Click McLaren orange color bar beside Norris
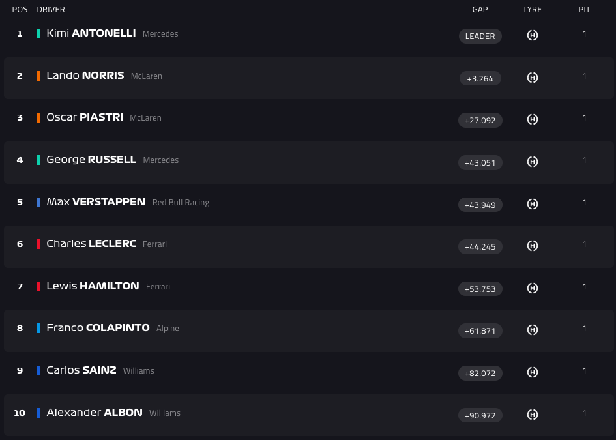Screen dimensions: 616x440 coord(39,76)
